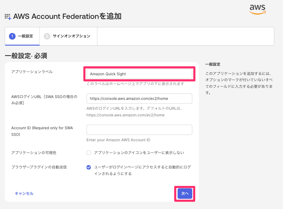Focus the アプリケーションラベル input field
Image resolution: width=283 pixels, height=209 pixels.
139,74
